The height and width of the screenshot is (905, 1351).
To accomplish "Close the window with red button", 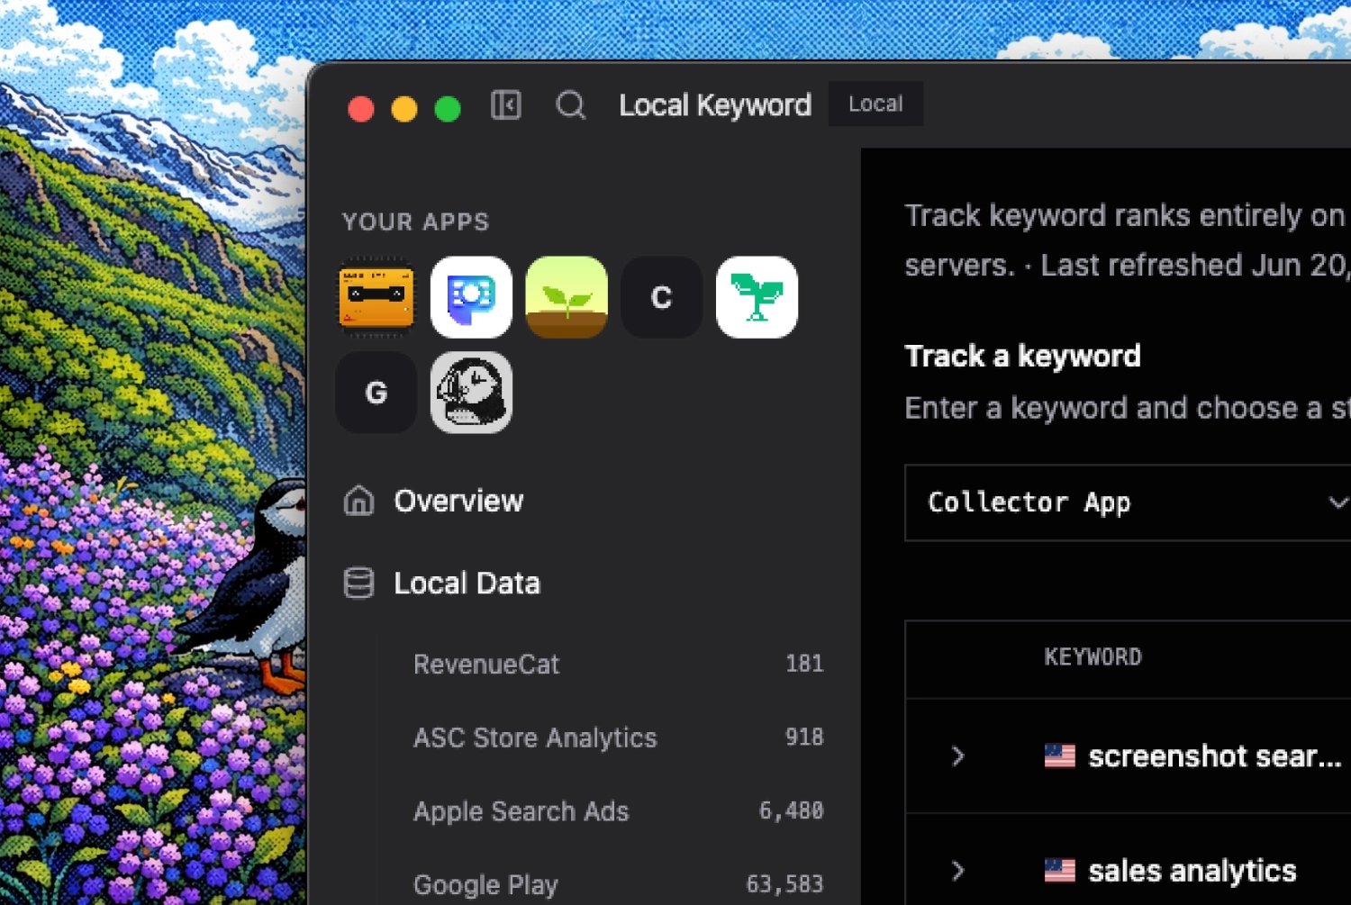I will pos(361,109).
